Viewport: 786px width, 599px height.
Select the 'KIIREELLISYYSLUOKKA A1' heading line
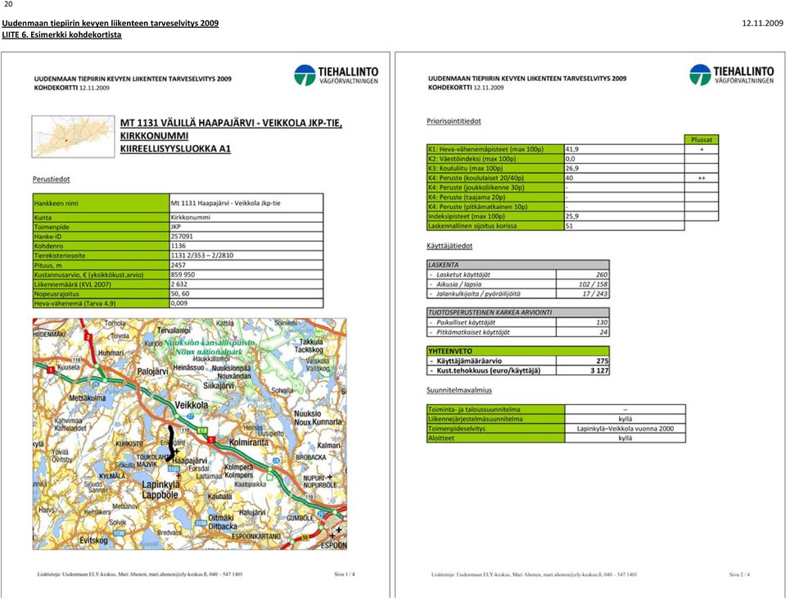click(x=175, y=149)
